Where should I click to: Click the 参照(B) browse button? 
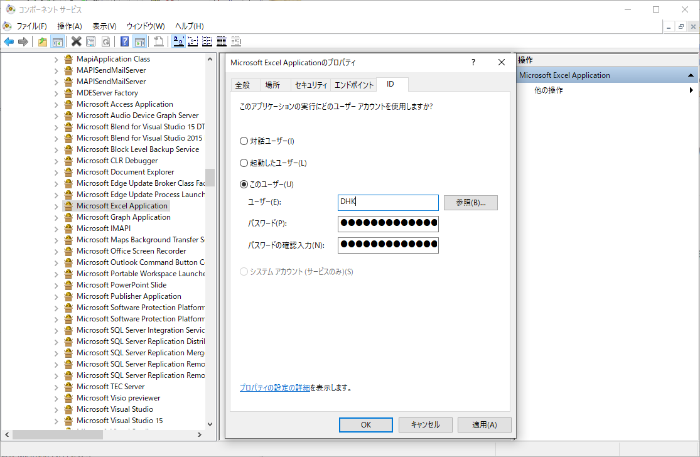470,202
